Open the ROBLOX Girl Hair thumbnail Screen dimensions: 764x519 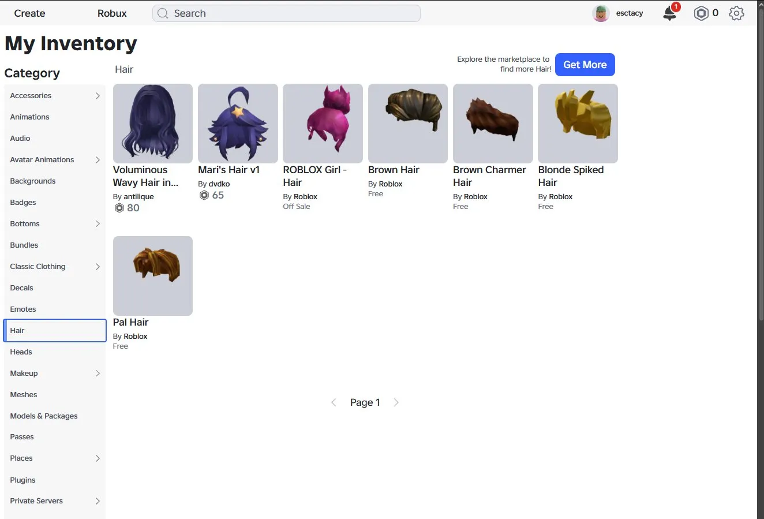[323, 124]
